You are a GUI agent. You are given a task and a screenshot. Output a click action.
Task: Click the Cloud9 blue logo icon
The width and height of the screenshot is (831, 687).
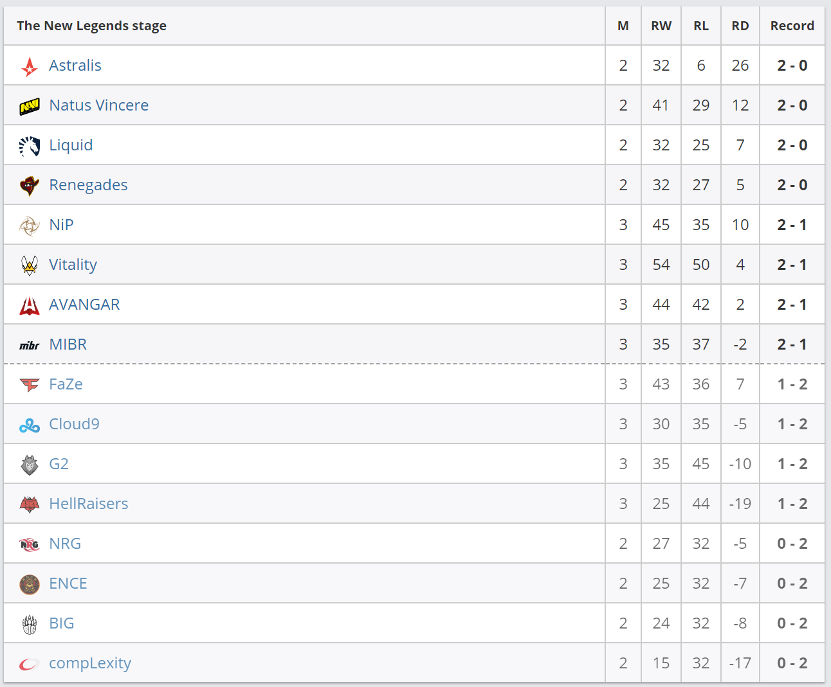click(30, 425)
